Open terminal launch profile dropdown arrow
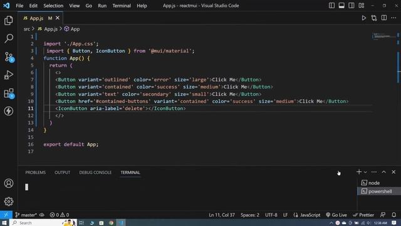 click(x=365, y=172)
